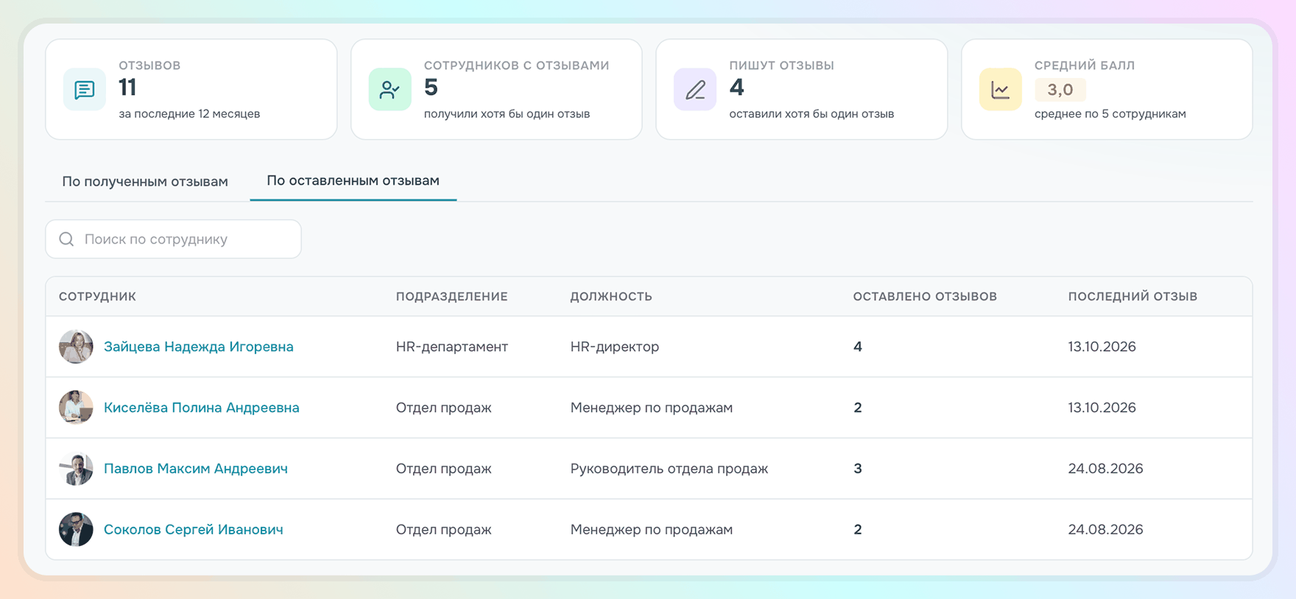Click the Оставлено отзывов column header

point(925,297)
